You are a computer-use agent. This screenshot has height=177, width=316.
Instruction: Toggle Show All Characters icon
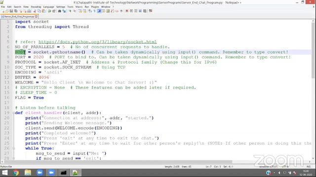(x=94, y=11)
